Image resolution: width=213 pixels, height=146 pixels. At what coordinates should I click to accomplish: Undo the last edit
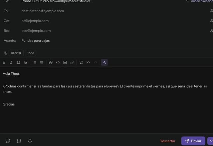[88, 62]
